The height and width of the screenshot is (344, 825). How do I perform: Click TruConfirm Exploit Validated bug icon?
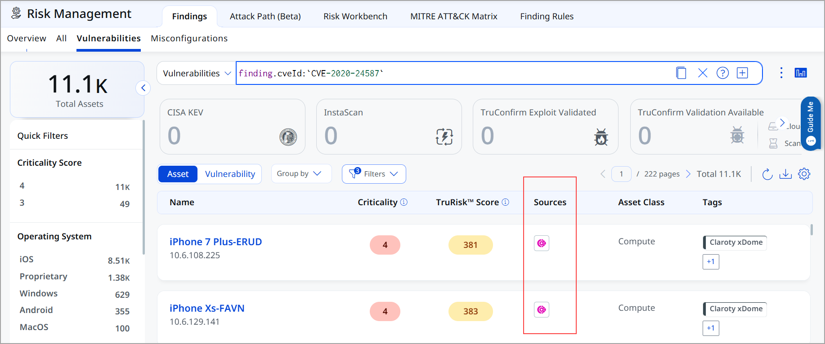tap(601, 137)
